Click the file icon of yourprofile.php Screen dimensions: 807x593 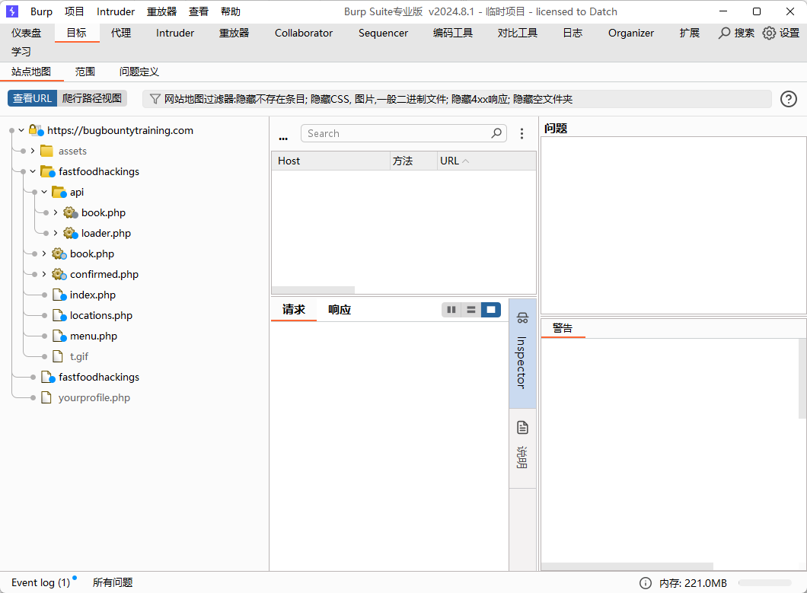pyautogui.click(x=46, y=397)
